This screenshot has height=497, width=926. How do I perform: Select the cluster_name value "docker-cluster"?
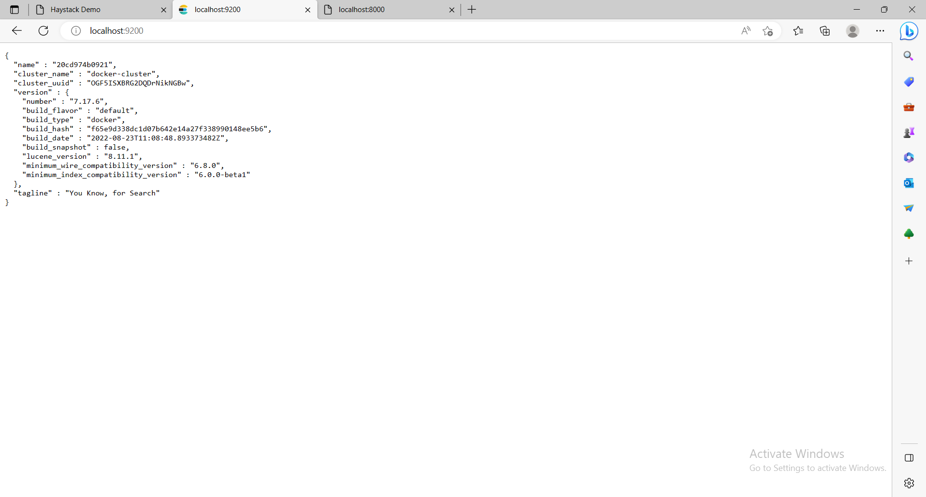pos(122,74)
